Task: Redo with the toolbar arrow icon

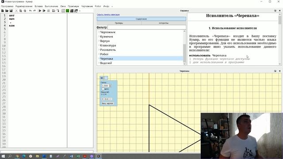Action: coord(34,11)
